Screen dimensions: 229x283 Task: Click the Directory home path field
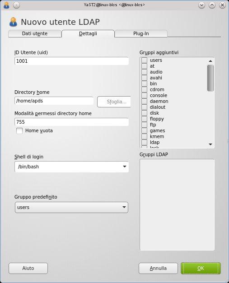tap(54, 101)
